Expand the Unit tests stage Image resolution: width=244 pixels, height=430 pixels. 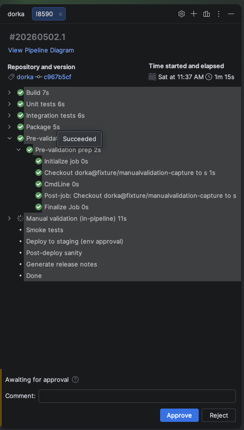(10, 104)
